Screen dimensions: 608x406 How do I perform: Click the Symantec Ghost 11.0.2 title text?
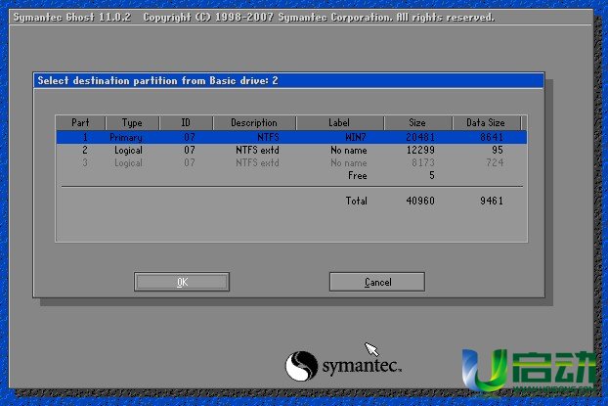point(72,18)
